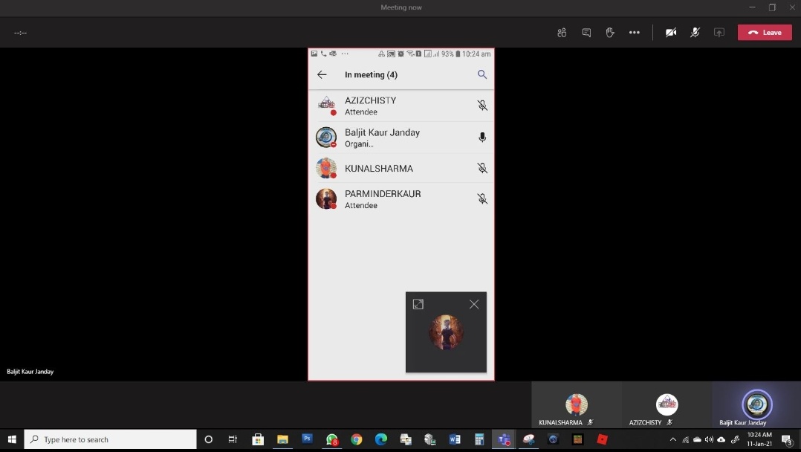Raise your hand in the meeting
Viewport: 801px width, 452px height.
(x=610, y=32)
